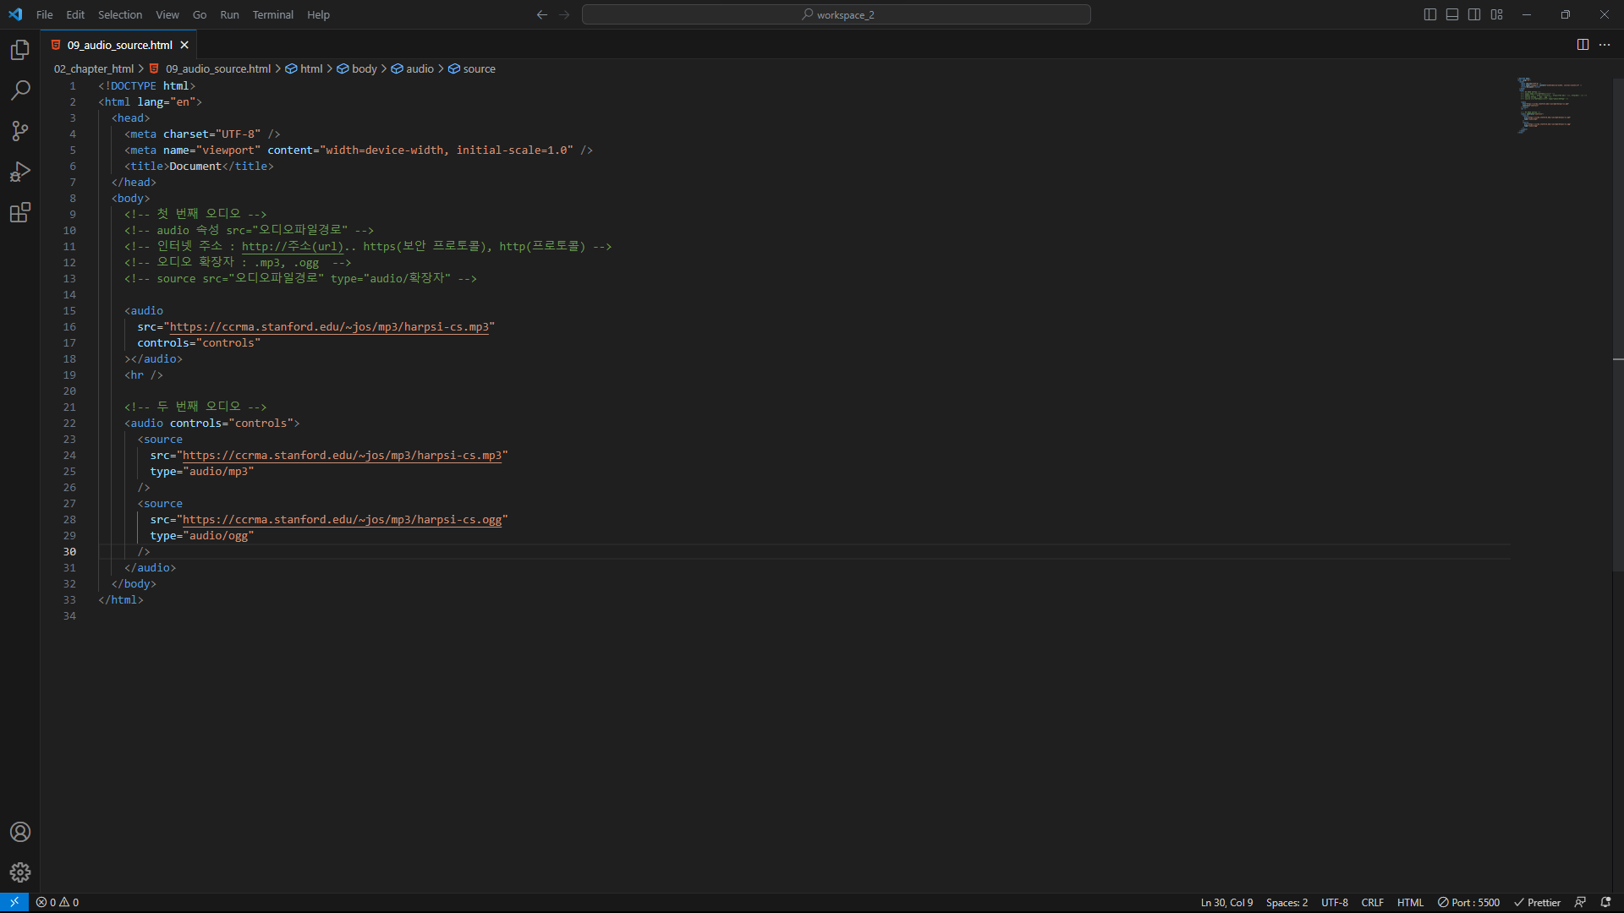Open the Search view icon
The height and width of the screenshot is (913, 1624).
pyautogui.click(x=20, y=90)
